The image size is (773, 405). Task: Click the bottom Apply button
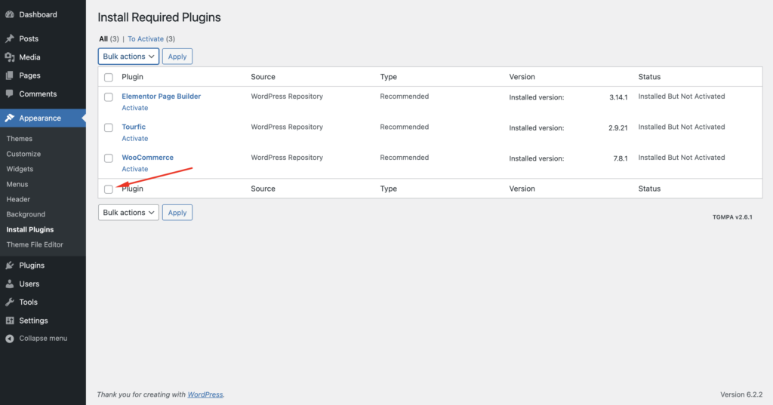point(177,213)
